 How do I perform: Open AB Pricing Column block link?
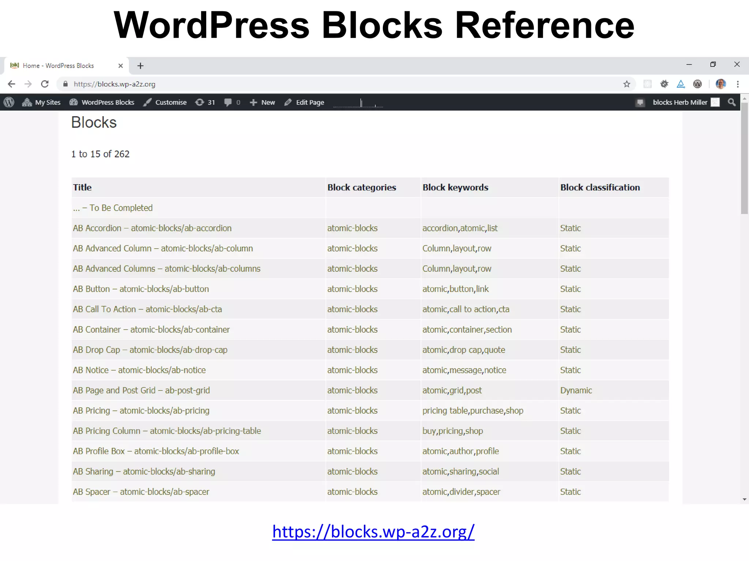click(167, 431)
